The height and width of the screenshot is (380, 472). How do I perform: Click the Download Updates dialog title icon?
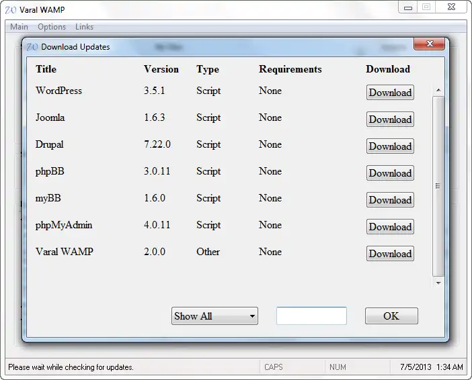pos(32,47)
